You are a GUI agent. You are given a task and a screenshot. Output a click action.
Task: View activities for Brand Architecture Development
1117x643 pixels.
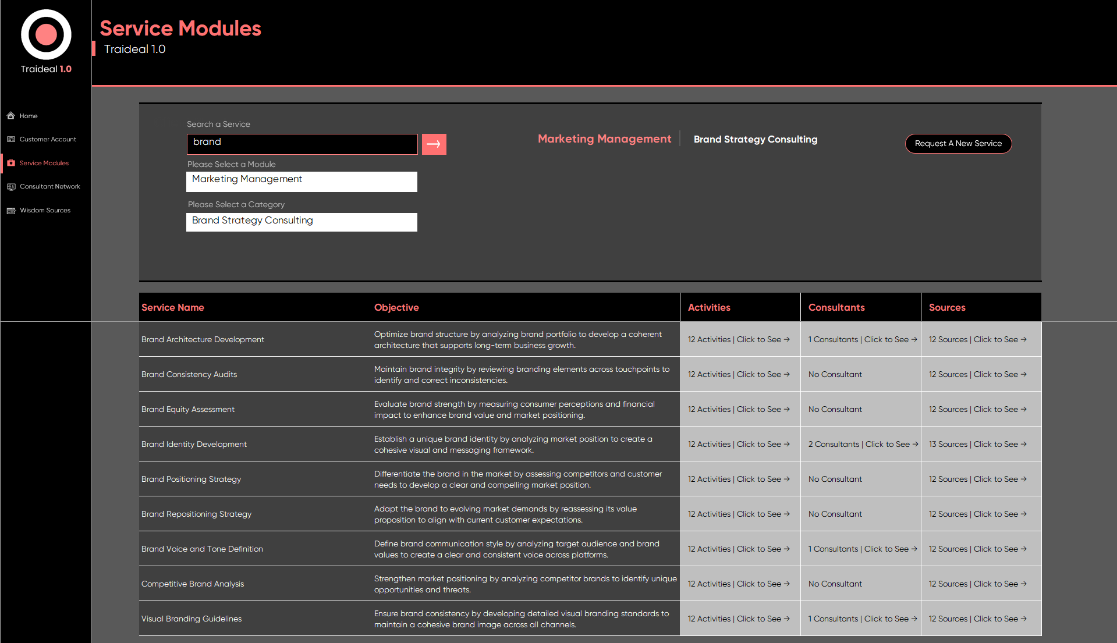click(738, 340)
